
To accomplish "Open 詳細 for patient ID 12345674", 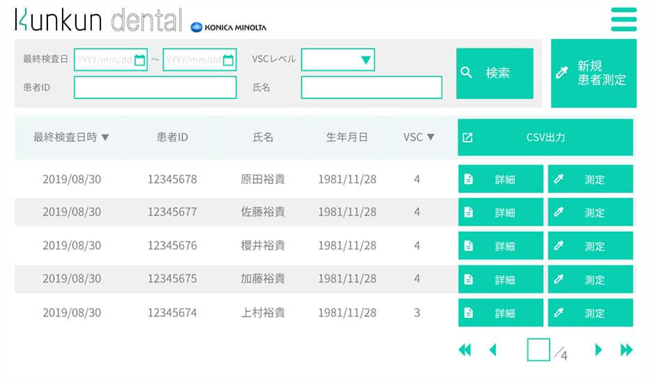I will click(500, 313).
